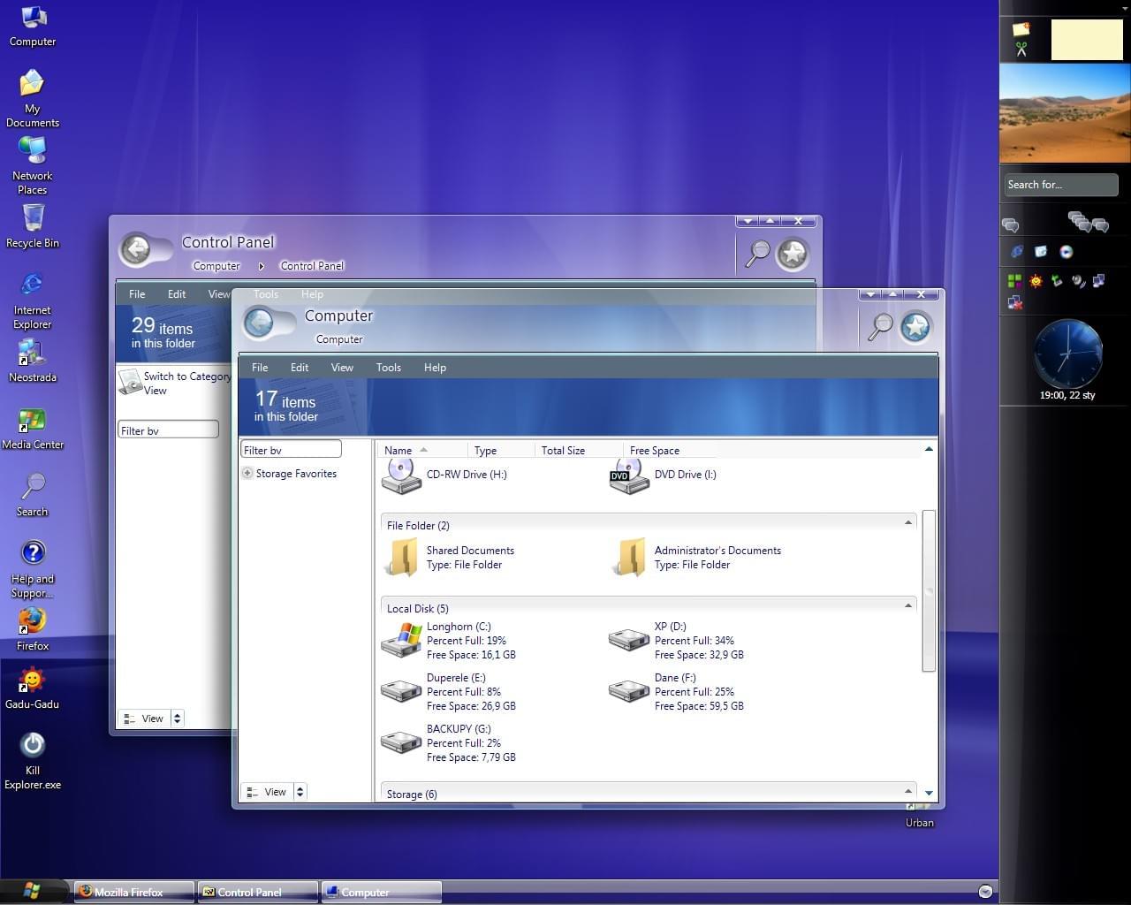
Task: Open the File menu in Computer window
Action: coord(260,368)
